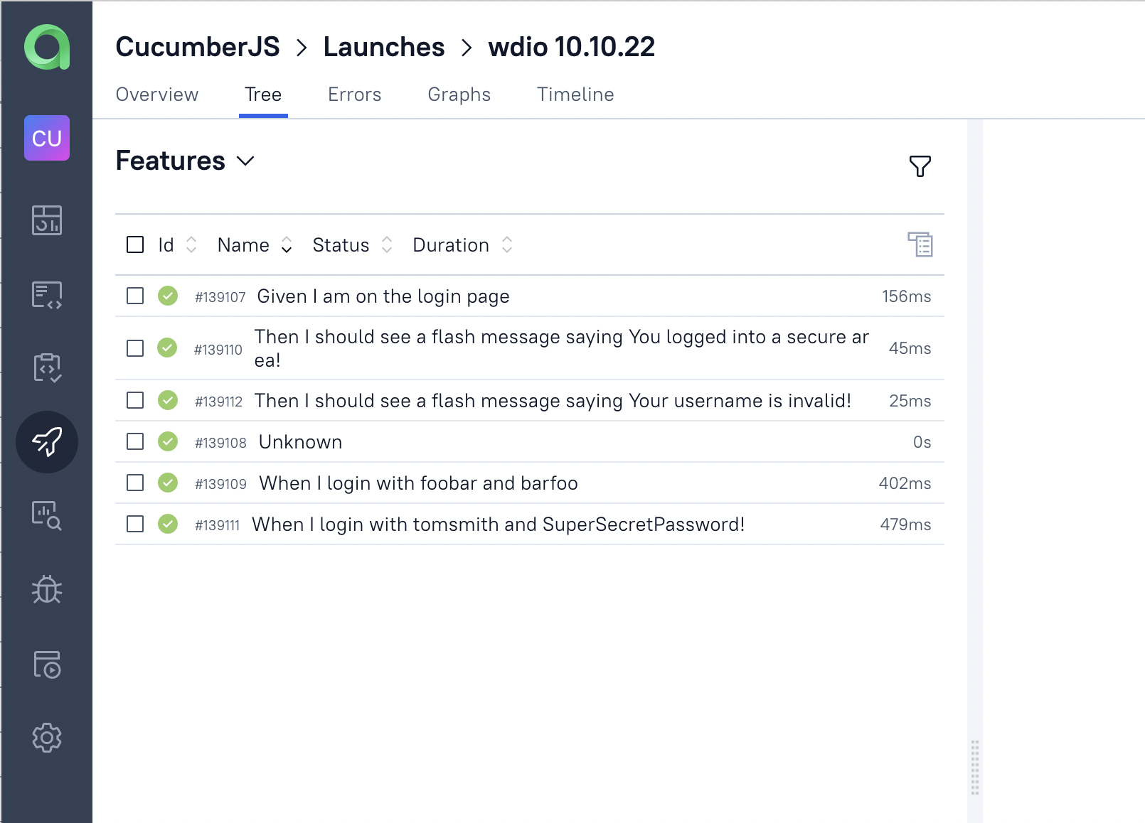
Task: Switch to the Graphs tab
Action: click(x=459, y=95)
